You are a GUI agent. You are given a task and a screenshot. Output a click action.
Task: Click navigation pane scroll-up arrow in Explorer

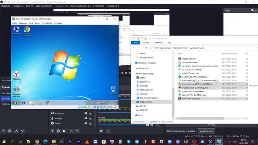click(x=173, y=53)
